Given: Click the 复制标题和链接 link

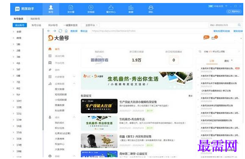Looking at the screenshot, I should pyautogui.click(x=222, y=31).
